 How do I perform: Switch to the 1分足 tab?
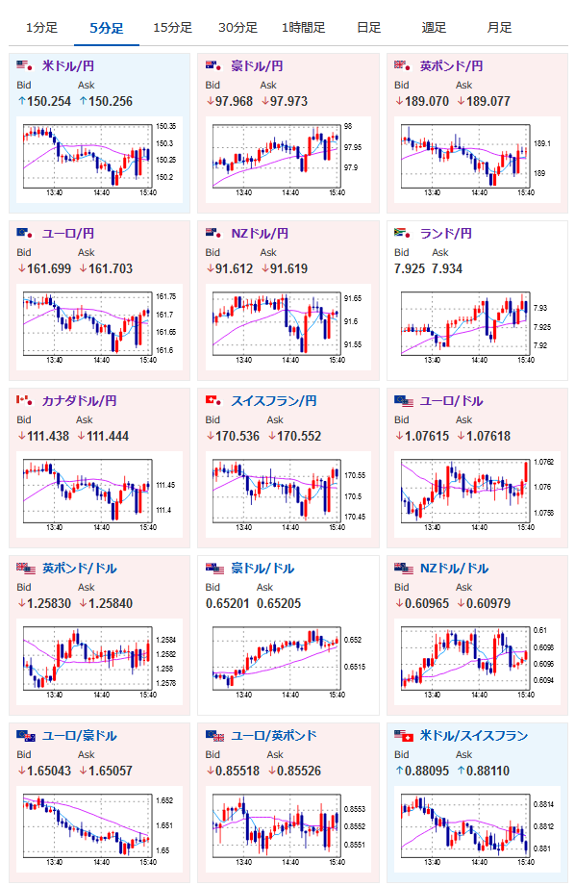(x=41, y=28)
